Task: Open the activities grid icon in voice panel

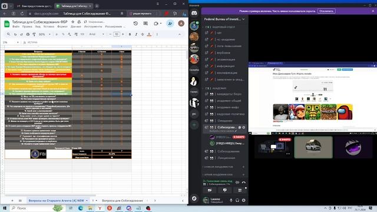Action: [x=240, y=190]
